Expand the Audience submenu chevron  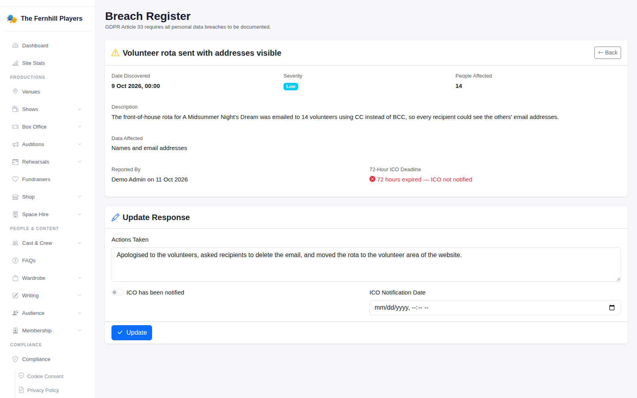[x=80, y=313]
